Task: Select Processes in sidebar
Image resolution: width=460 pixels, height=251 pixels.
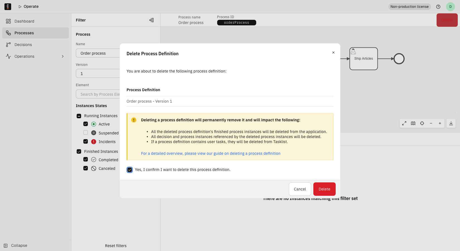Action: 35,33
